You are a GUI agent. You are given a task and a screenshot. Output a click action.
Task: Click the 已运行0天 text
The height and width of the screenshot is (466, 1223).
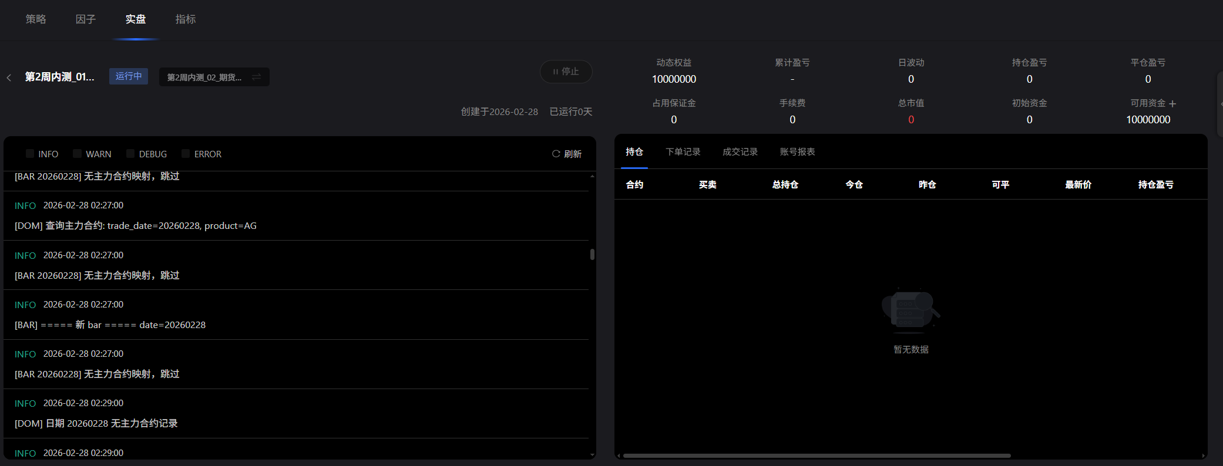tap(571, 112)
